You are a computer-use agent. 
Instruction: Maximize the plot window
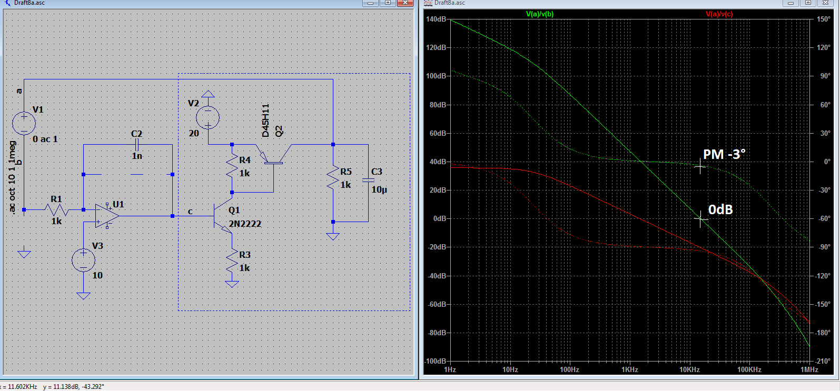(x=808, y=3)
